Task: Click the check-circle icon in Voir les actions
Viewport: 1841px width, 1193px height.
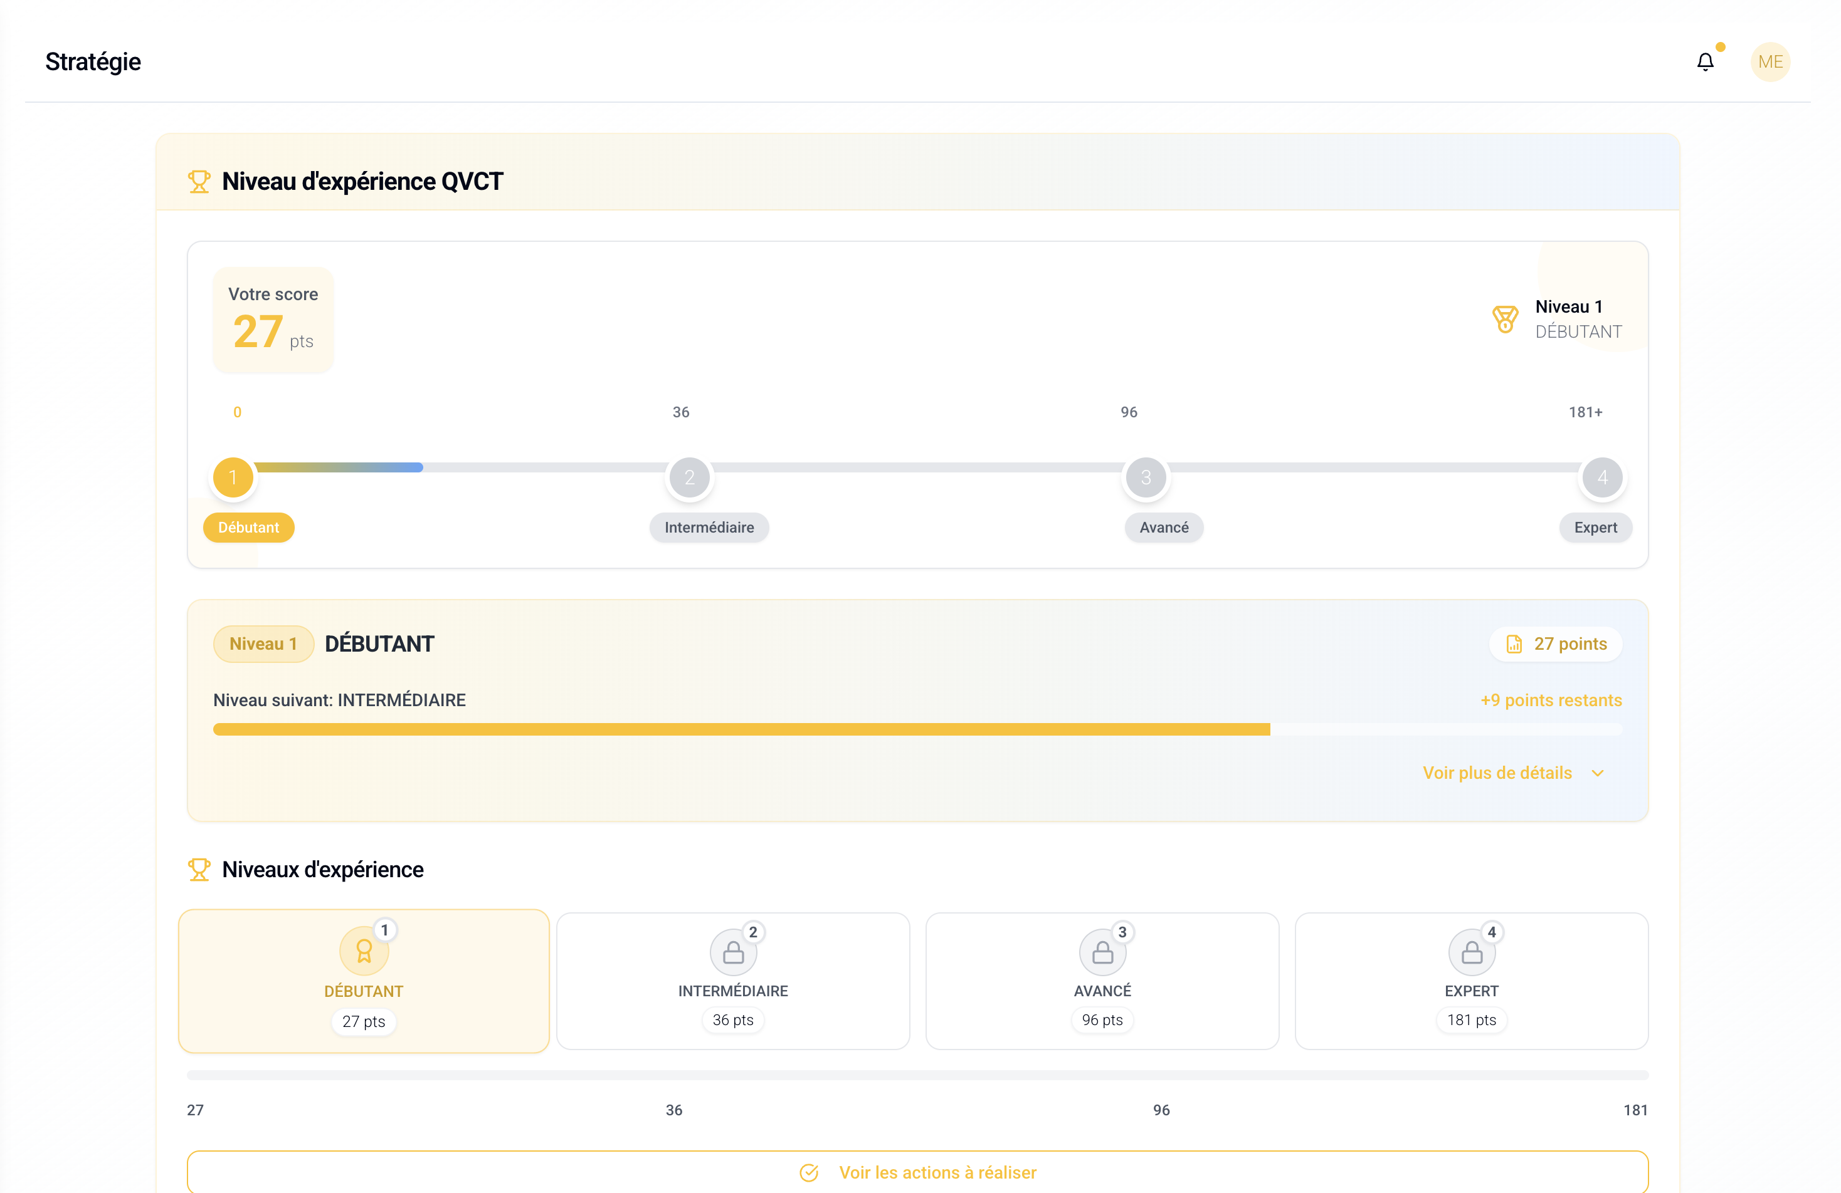Action: (808, 1173)
